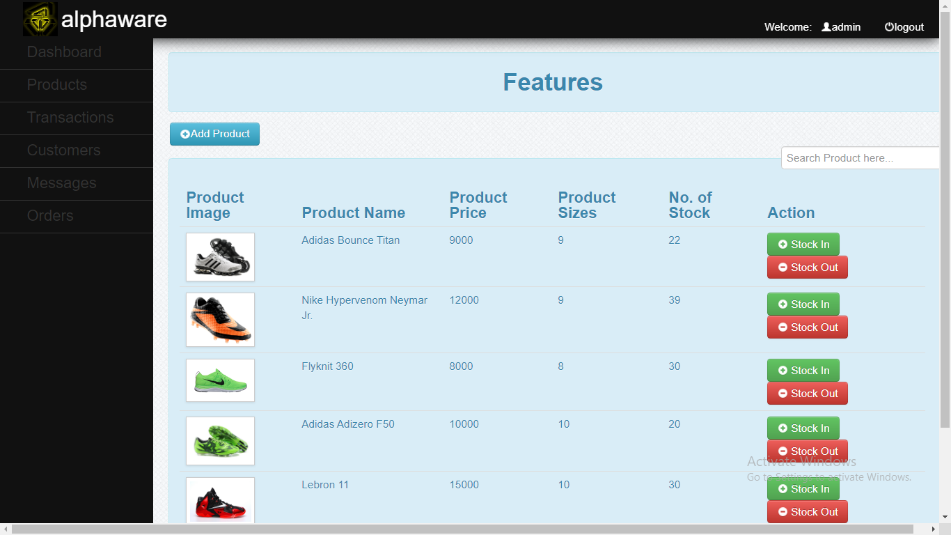View Orders in the sidebar
This screenshot has width=951, height=535.
click(50, 216)
